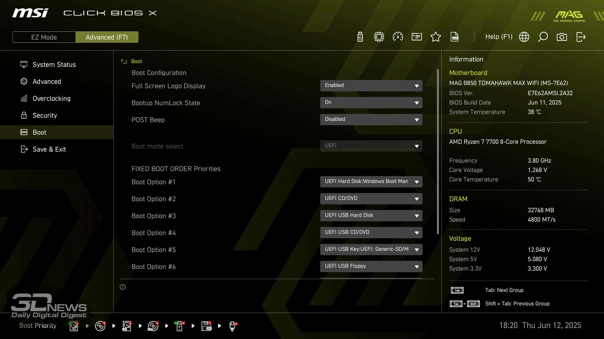Open Advanced section in sidebar
Image resolution: width=604 pixels, height=339 pixels.
tap(57, 82)
